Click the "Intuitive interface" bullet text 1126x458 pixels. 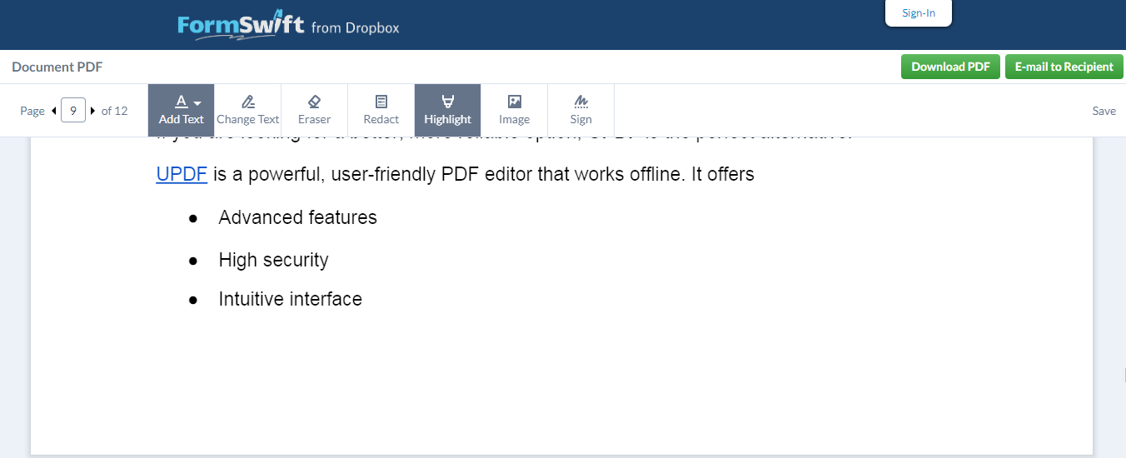click(x=290, y=300)
